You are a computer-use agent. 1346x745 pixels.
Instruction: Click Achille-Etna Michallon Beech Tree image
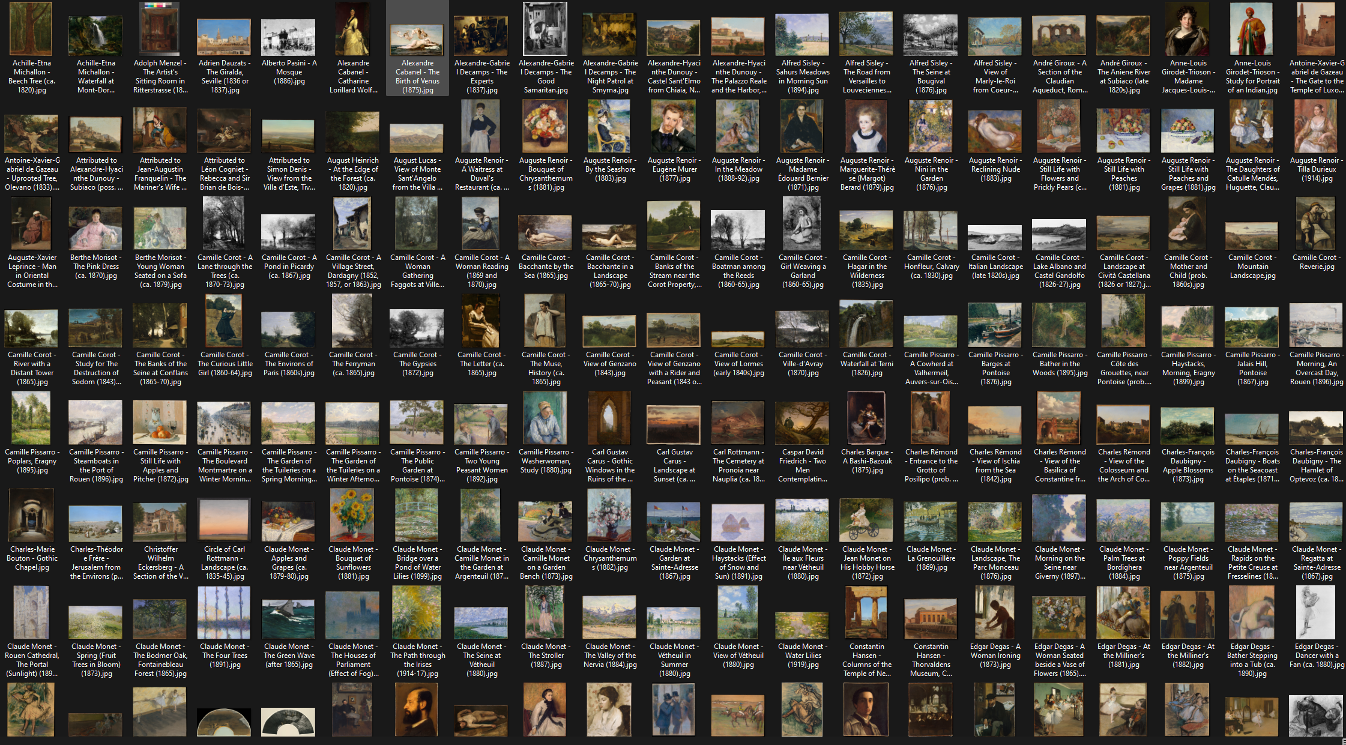click(32, 30)
